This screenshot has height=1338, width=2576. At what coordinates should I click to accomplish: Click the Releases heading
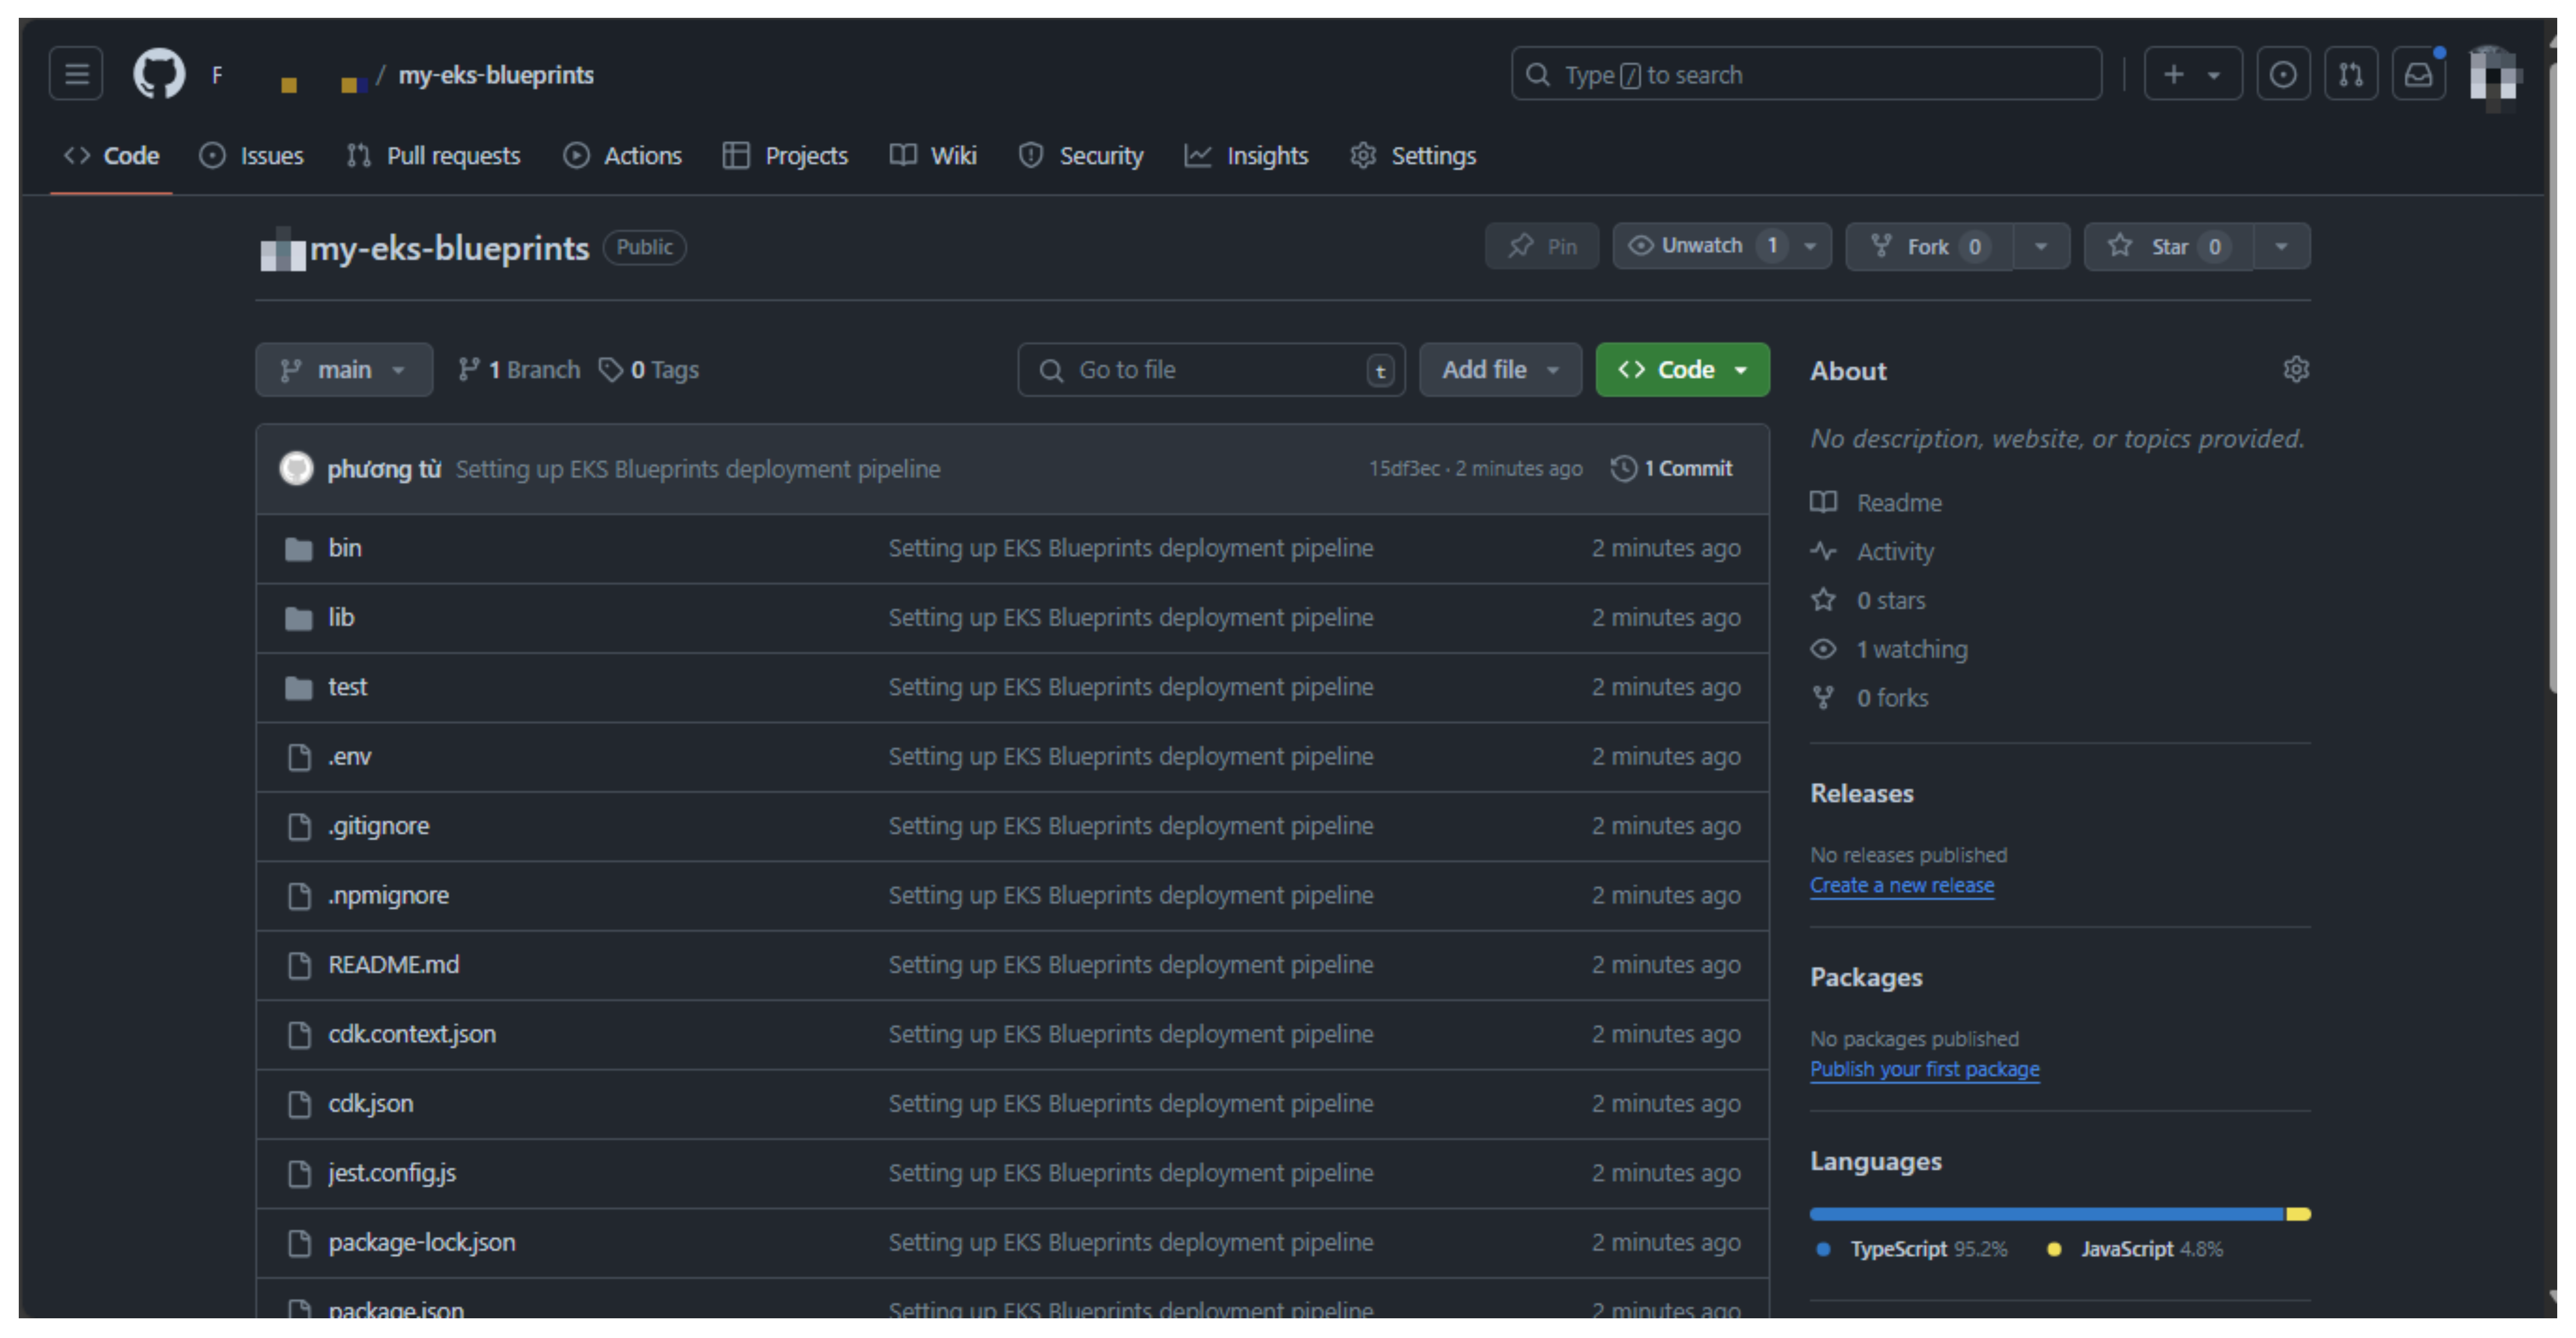coord(1862,794)
